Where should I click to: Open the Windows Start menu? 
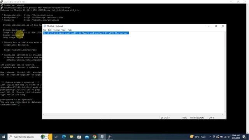(4, 136)
